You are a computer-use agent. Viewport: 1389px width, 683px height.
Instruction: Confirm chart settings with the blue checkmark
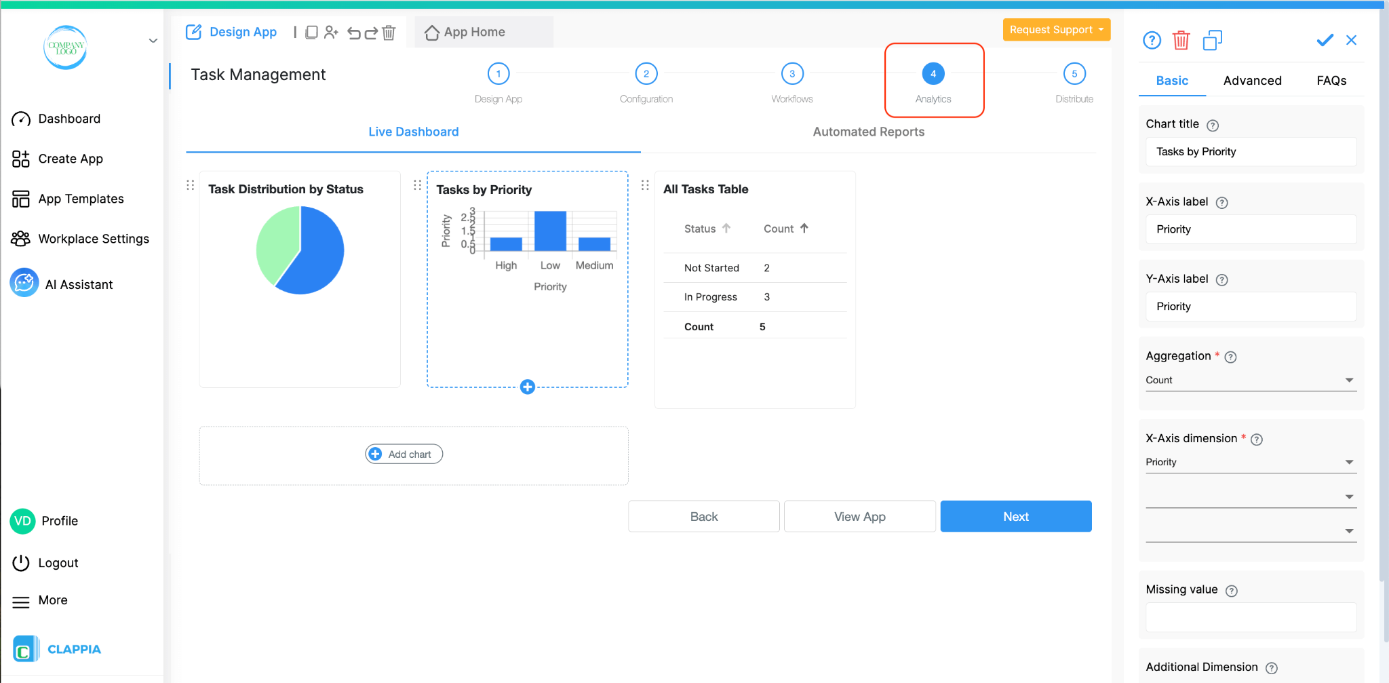tap(1323, 40)
